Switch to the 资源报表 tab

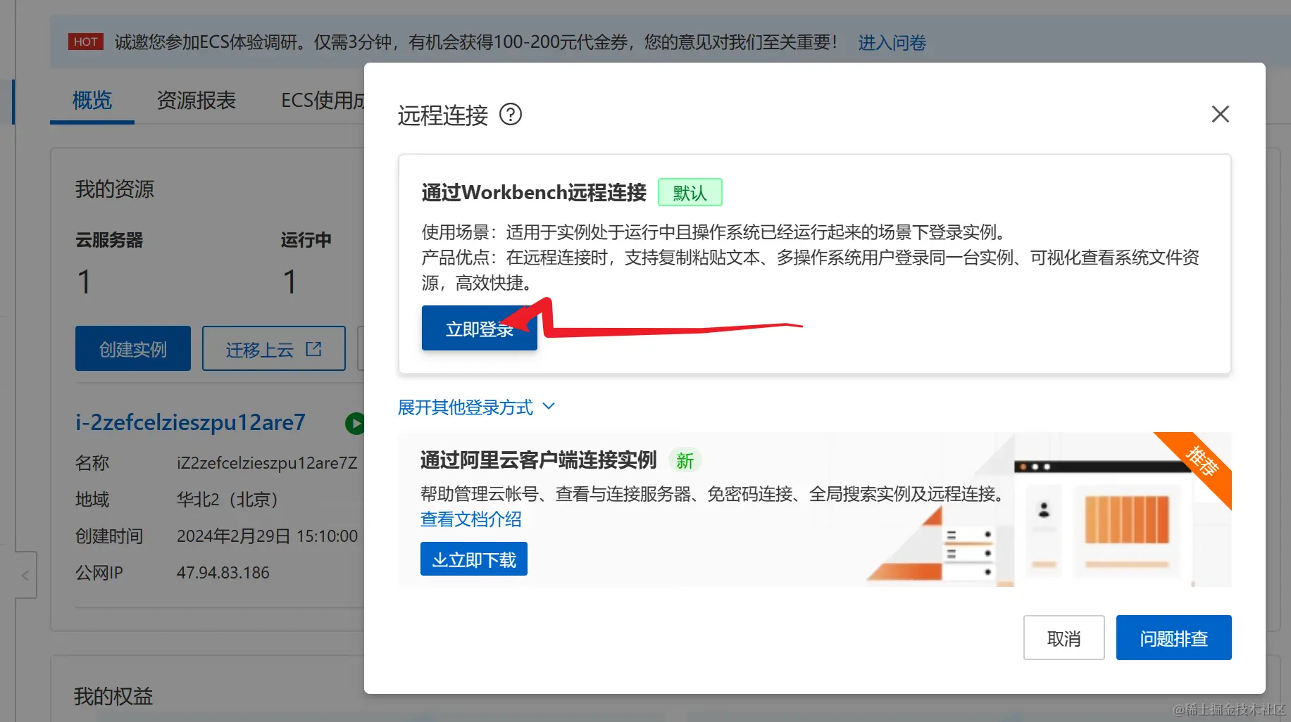197,100
